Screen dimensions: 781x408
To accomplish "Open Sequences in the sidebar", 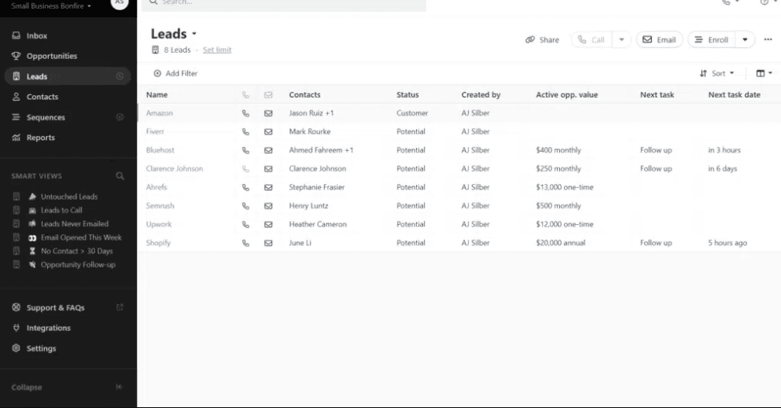I will [x=46, y=117].
